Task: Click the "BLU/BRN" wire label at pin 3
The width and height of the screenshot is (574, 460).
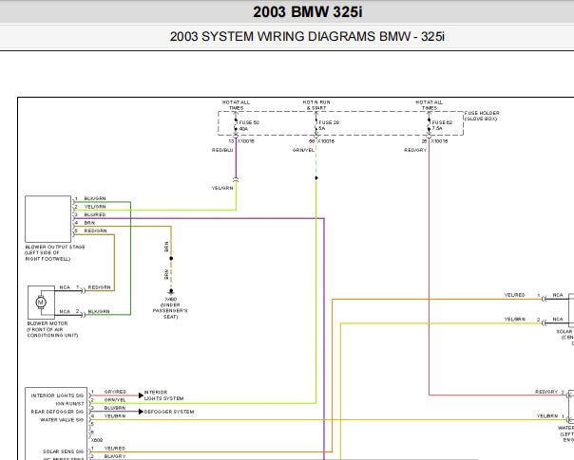Action: click(115, 408)
